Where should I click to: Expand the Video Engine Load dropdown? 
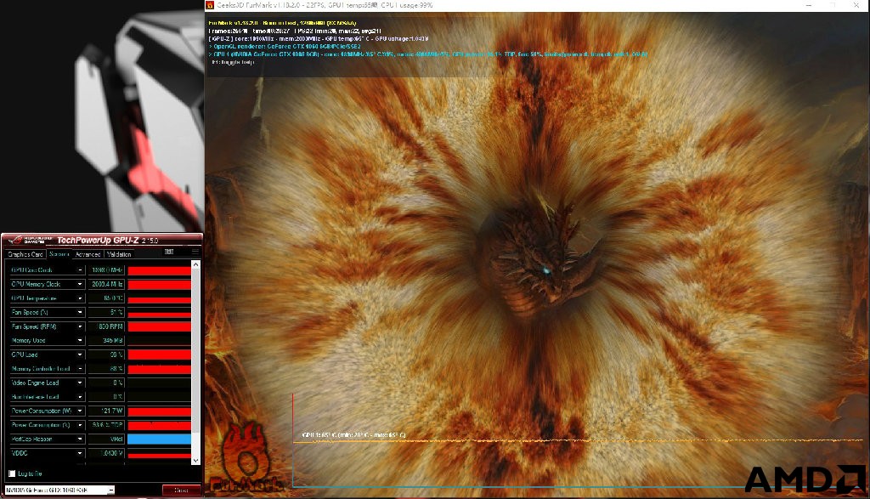[x=80, y=383]
